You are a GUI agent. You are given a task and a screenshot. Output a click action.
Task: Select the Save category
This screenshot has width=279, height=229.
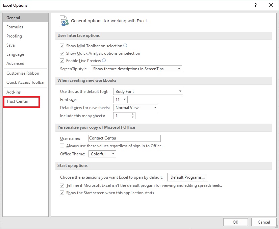25,45
